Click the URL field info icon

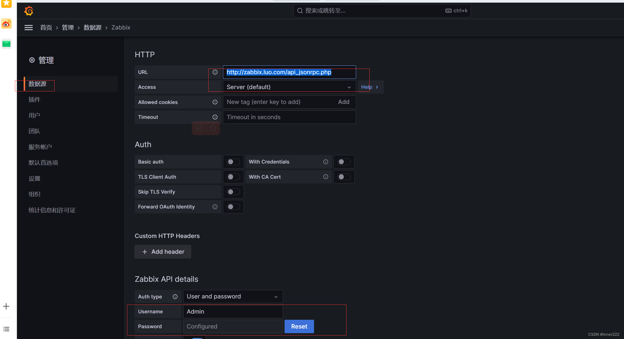click(215, 72)
